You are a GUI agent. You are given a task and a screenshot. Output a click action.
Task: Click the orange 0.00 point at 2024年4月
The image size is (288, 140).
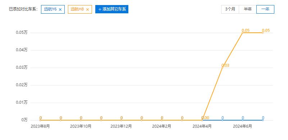[x=202, y=120]
